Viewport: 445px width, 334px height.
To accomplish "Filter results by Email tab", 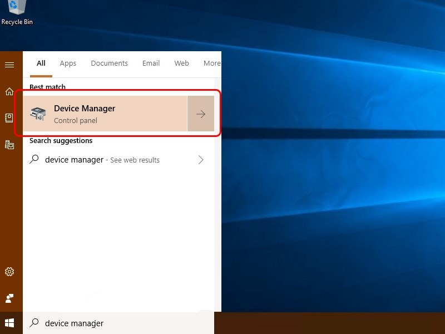I will click(x=151, y=63).
